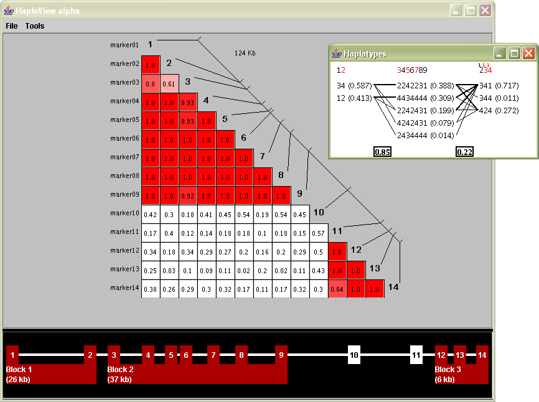
Task: Click haplotype 344 (0.011)
Action: [499, 98]
